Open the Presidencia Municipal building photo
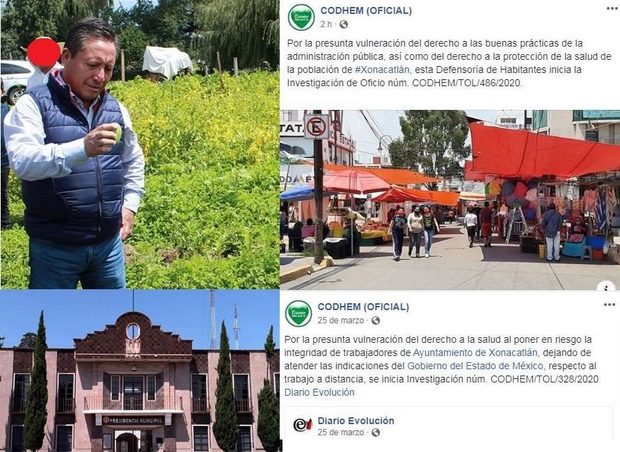The image size is (620, 452). (x=140, y=371)
